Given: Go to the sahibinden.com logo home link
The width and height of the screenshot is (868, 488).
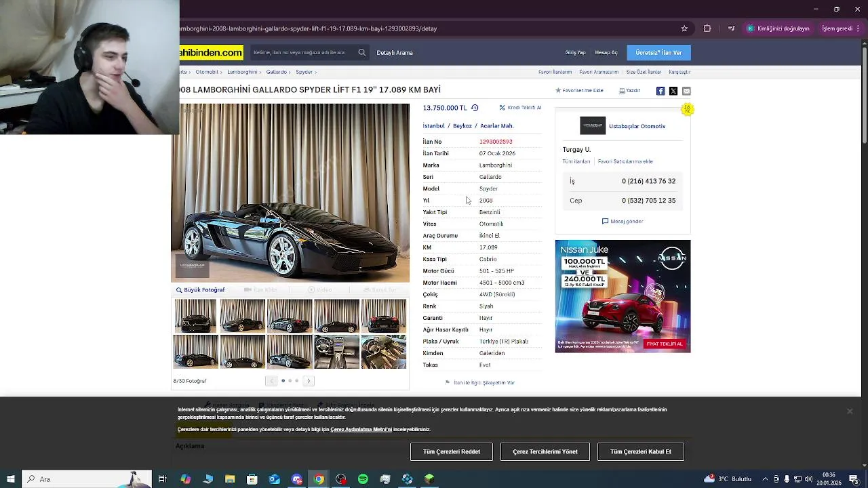Looking at the screenshot, I should [211, 52].
